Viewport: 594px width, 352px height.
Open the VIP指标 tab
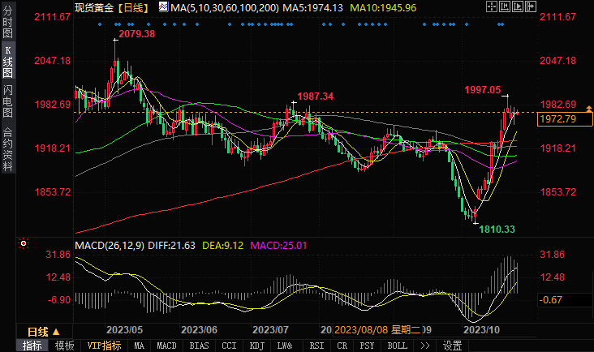click(x=104, y=346)
